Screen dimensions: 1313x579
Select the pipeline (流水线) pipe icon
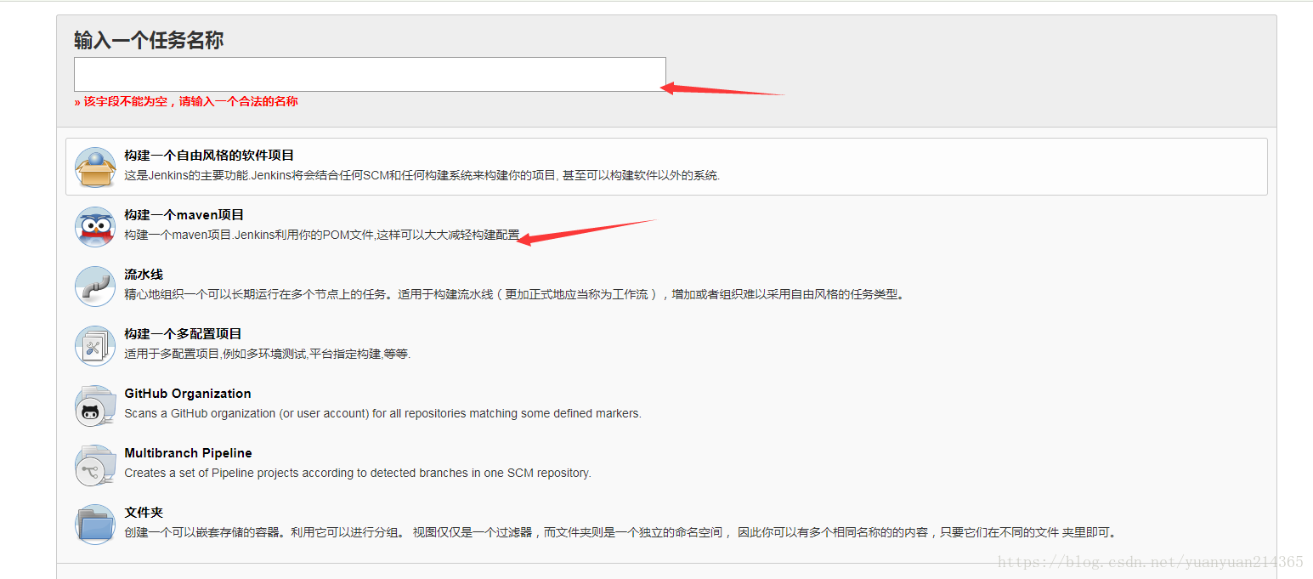[x=95, y=287]
